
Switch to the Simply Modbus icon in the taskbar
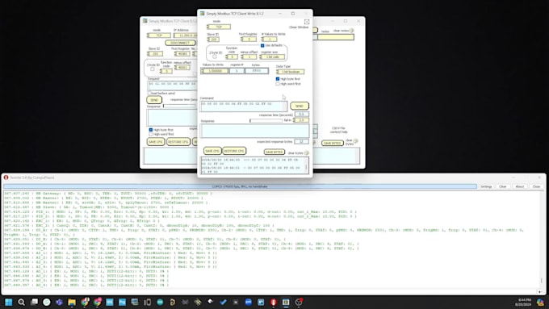pyautogui.click(x=286, y=302)
